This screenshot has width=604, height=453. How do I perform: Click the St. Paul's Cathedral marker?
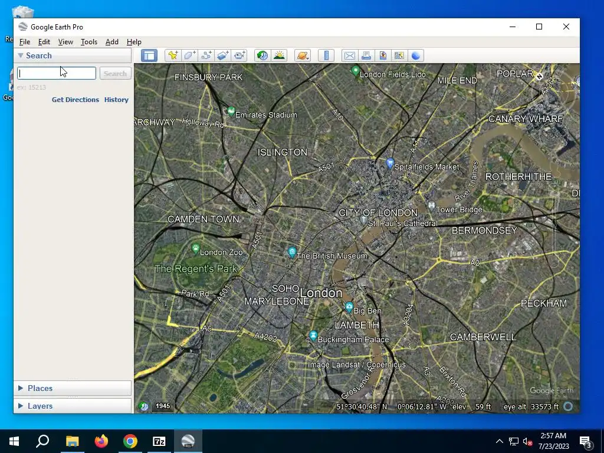coord(363,220)
